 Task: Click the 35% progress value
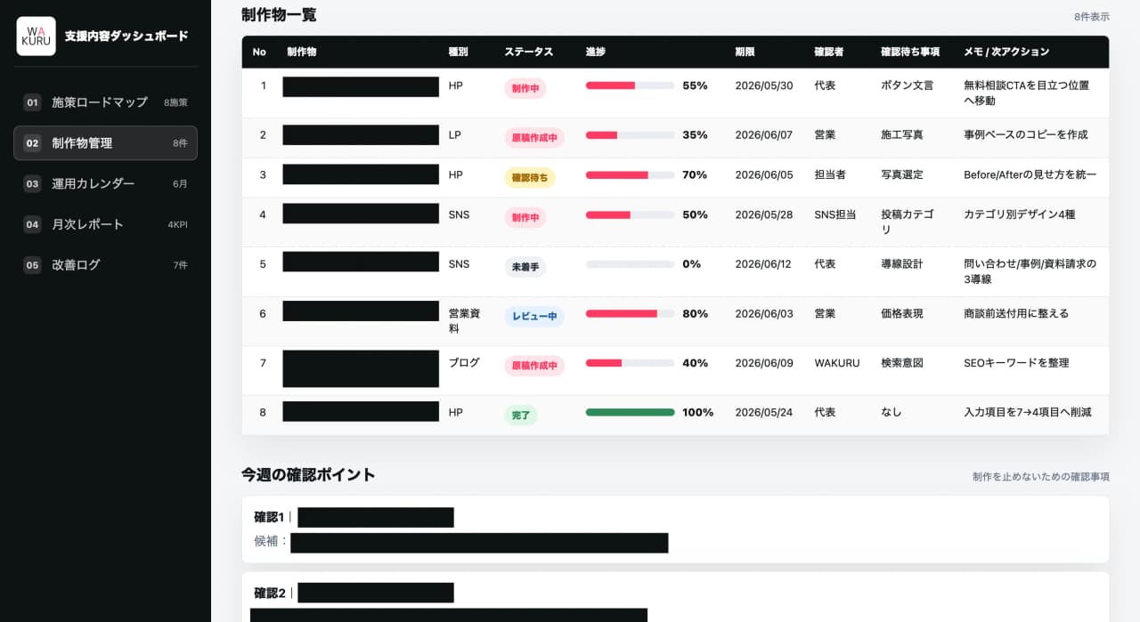click(695, 135)
